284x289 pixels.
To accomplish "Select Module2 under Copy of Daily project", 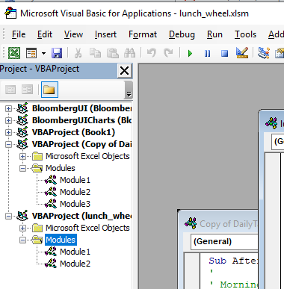I will click(x=75, y=192).
